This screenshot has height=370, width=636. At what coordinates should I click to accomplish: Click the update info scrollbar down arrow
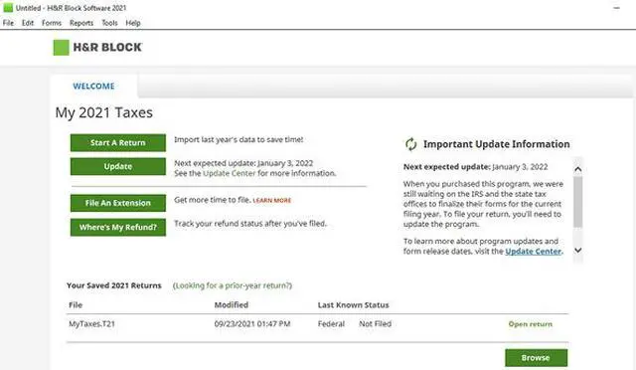578,251
